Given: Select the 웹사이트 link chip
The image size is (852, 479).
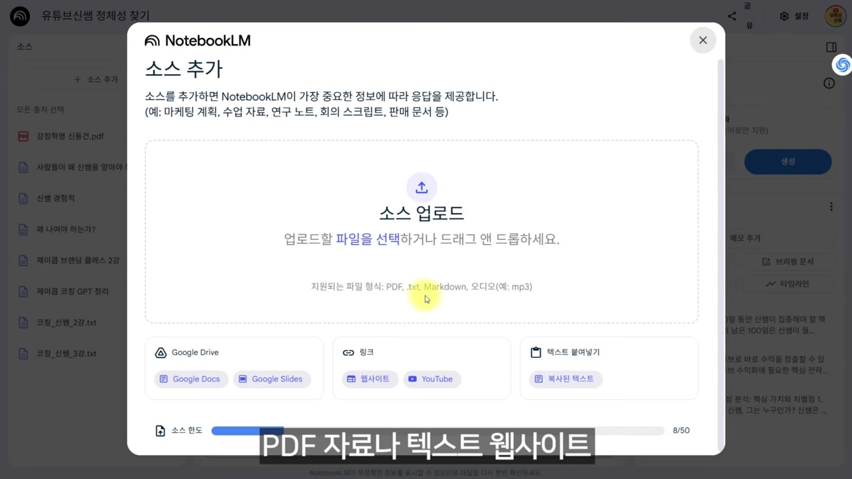Looking at the screenshot, I should [x=370, y=379].
